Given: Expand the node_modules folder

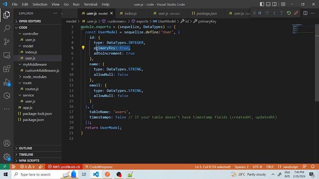Looking at the screenshot, I should point(38,77).
